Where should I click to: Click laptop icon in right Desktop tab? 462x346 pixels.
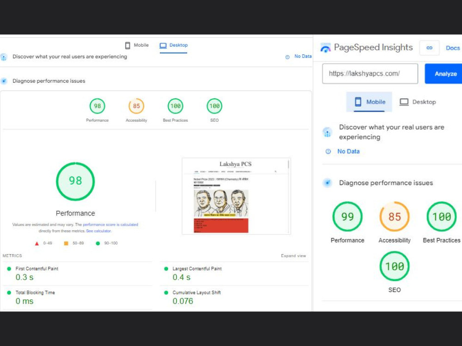click(404, 102)
